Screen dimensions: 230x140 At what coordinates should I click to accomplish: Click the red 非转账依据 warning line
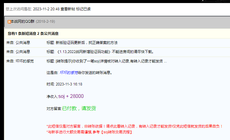(134, 126)
